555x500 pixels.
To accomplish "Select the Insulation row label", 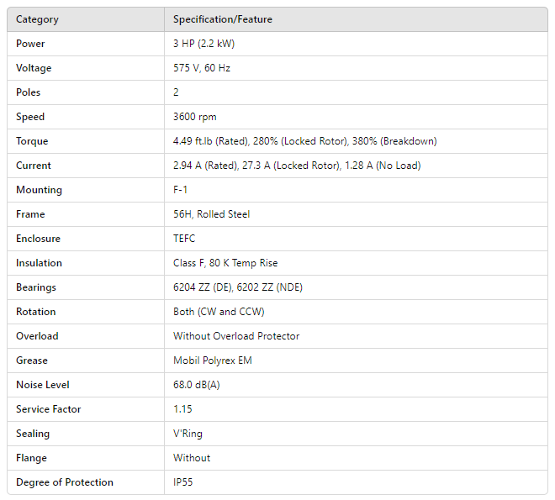I will point(39,263).
